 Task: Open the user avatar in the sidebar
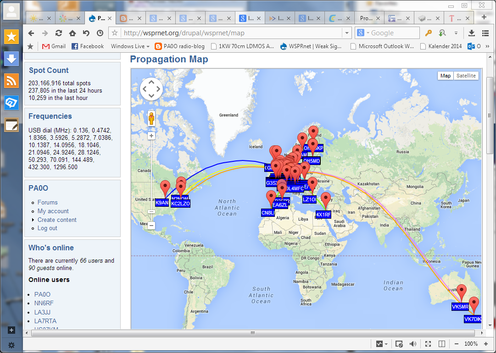pyautogui.click(x=11, y=11)
